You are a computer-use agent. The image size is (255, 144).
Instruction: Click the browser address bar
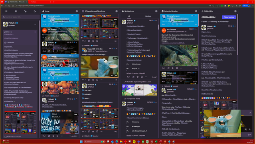pos(112,6)
